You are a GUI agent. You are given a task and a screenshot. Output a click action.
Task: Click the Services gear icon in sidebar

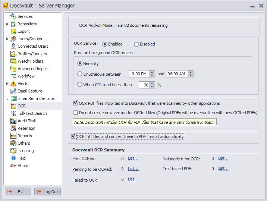pyautogui.click(x=13, y=16)
